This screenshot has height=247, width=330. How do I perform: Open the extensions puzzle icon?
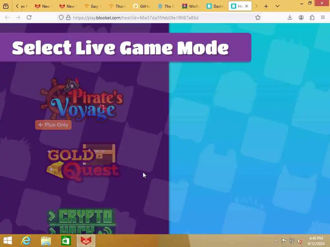coord(312,17)
